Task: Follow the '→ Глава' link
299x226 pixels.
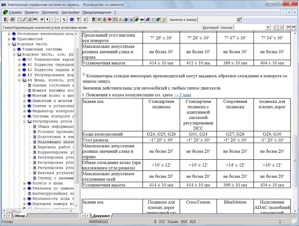Action: (182, 95)
